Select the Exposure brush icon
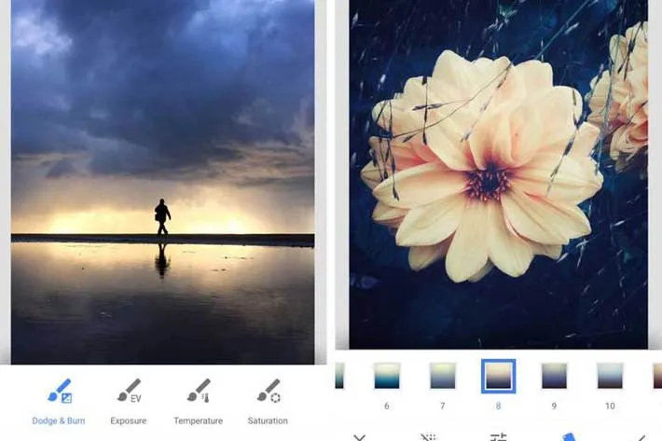 point(130,391)
